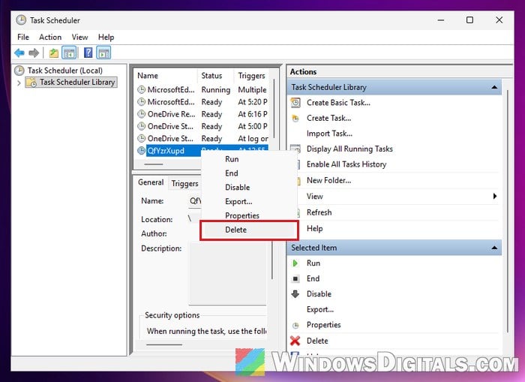Click clock icon of OneDrive Re... task
This screenshot has height=382, width=525.
[142, 114]
